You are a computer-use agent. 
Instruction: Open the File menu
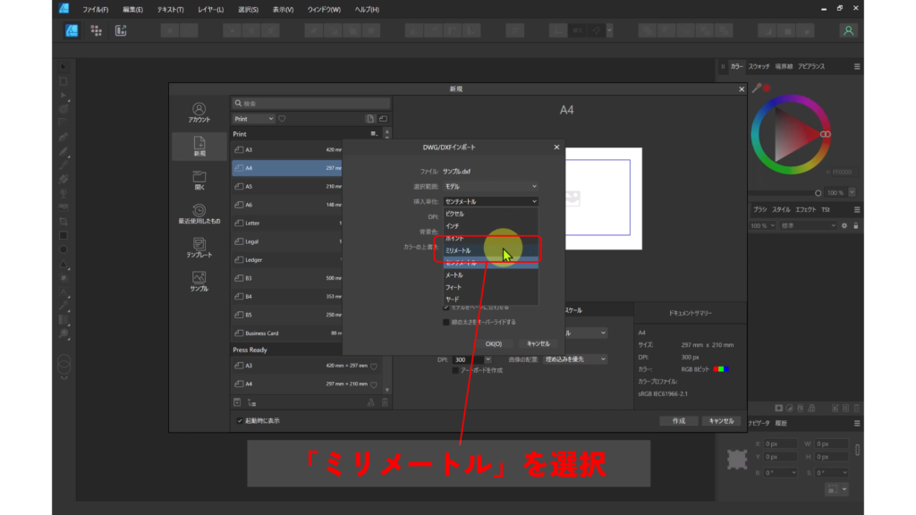coord(95,9)
